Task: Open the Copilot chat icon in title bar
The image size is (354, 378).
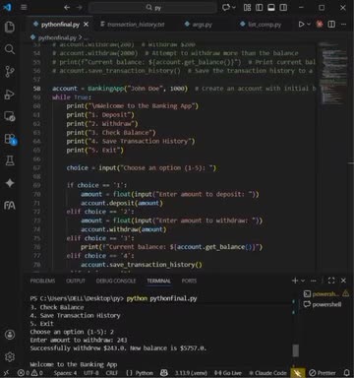Action: click(x=226, y=7)
